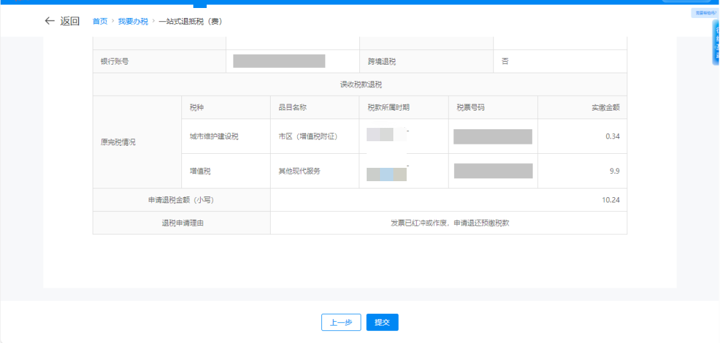The image size is (720, 343).
Task: Click the 原完税情况 row label
Action: point(137,142)
